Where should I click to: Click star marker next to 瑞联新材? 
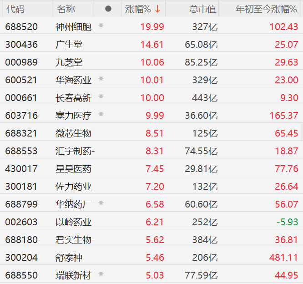(x=101, y=274)
